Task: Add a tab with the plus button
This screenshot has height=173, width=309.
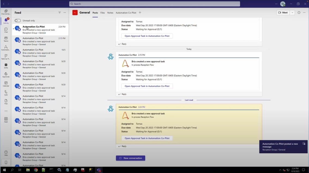Action: coord(140,13)
